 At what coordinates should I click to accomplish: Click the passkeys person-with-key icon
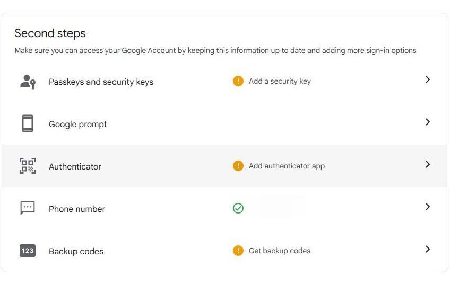(28, 82)
